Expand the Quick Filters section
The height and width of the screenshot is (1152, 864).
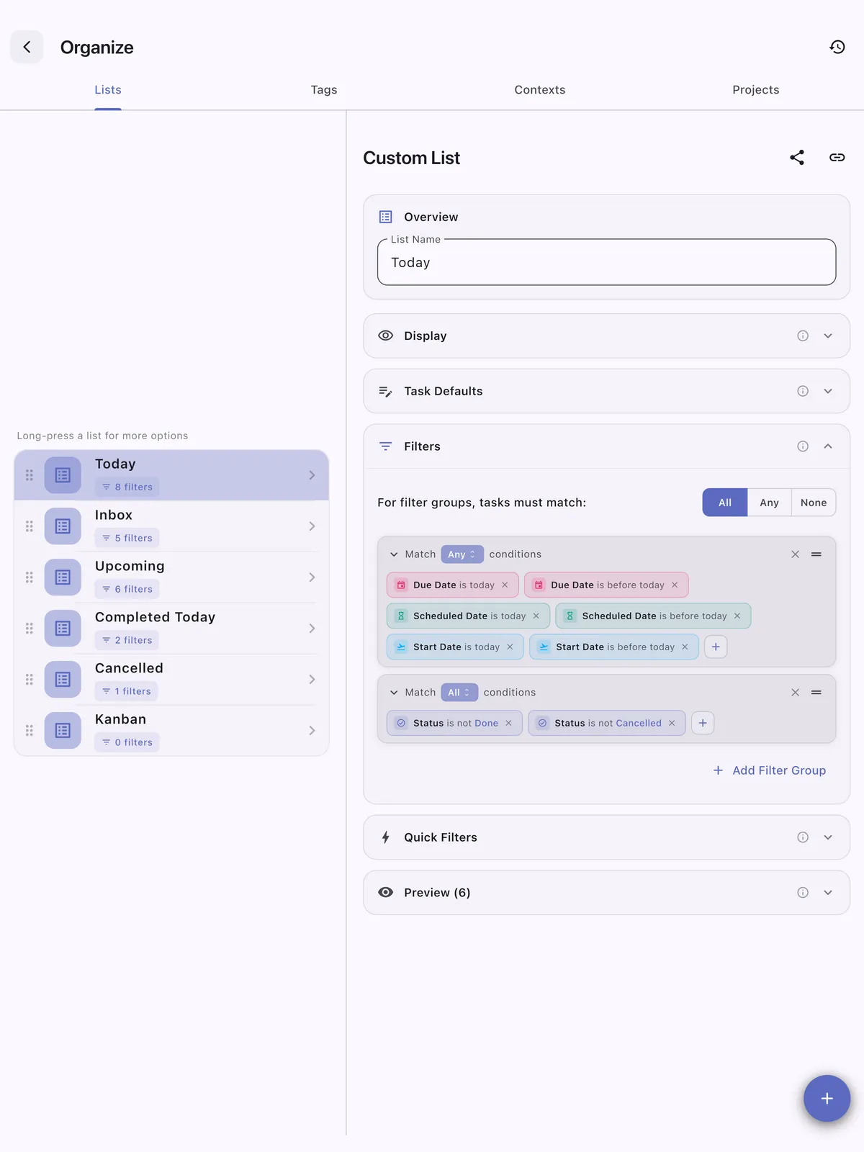(x=828, y=837)
